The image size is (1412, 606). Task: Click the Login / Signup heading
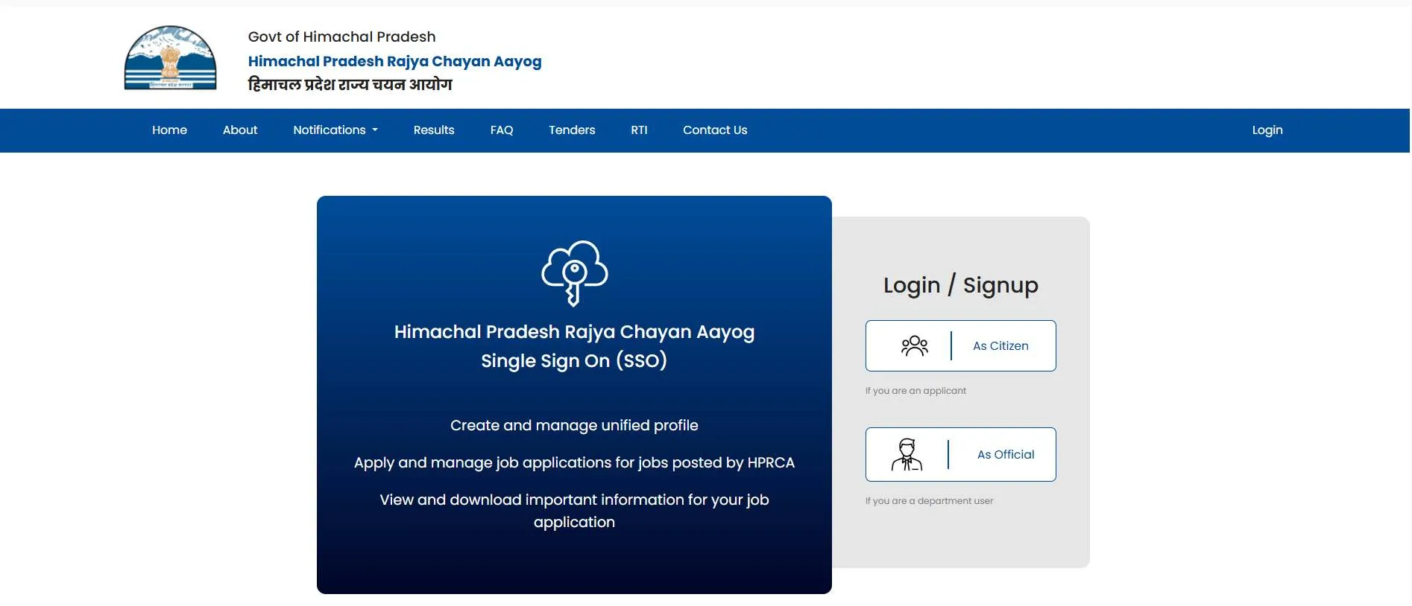[x=960, y=285]
